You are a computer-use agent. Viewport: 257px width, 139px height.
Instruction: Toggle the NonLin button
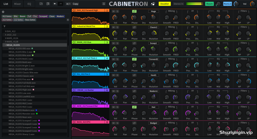coord(227,4)
